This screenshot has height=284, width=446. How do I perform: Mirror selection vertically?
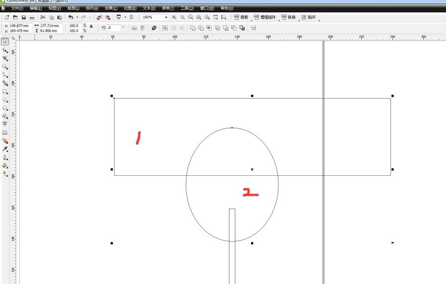tap(143, 28)
